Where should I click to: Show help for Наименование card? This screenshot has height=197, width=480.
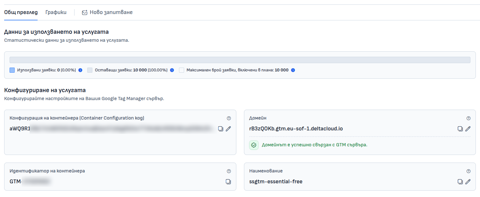point(468,171)
